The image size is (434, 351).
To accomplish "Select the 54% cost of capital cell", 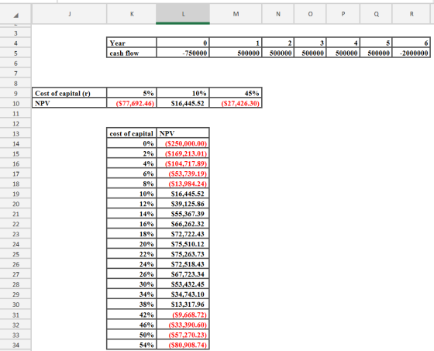I will 132,345.
